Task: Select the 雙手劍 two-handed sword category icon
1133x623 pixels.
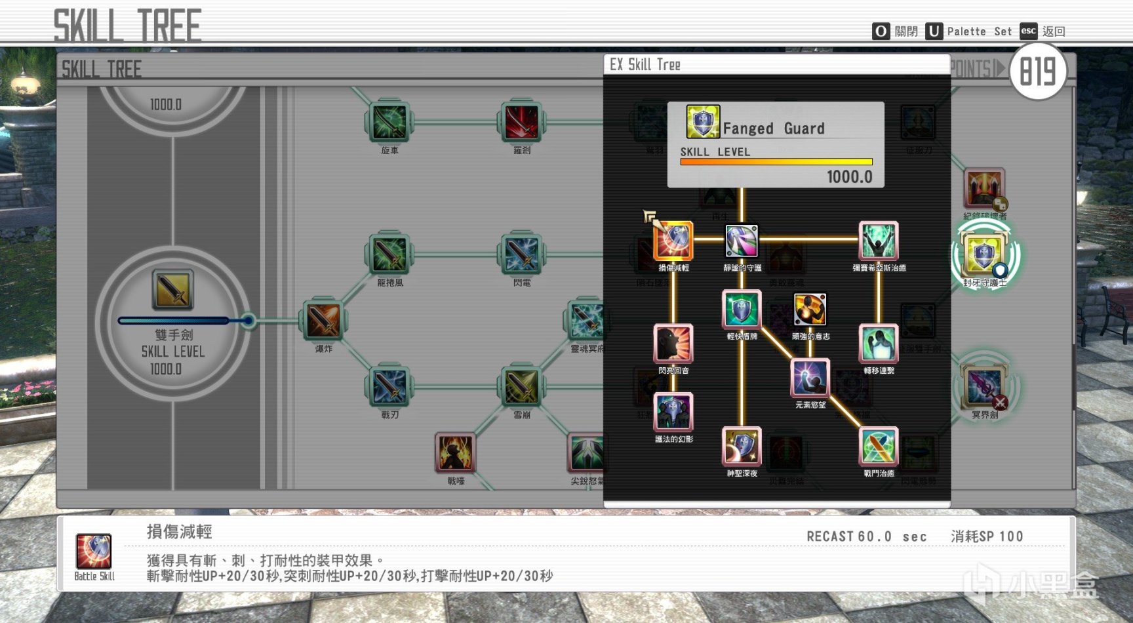Action: pos(172,289)
